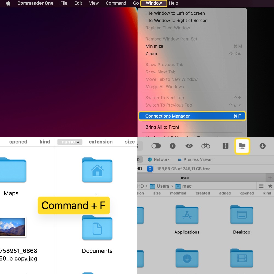
Task: Open Connections Manager via the network folder toolbar icon
Action: click(242, 146)
